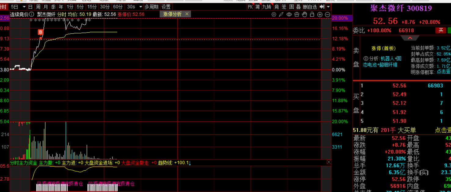Image resolution: width=451 pixels, height=192 pixels.
Task: Activate the hand pan tool
Action: [304, 15]
